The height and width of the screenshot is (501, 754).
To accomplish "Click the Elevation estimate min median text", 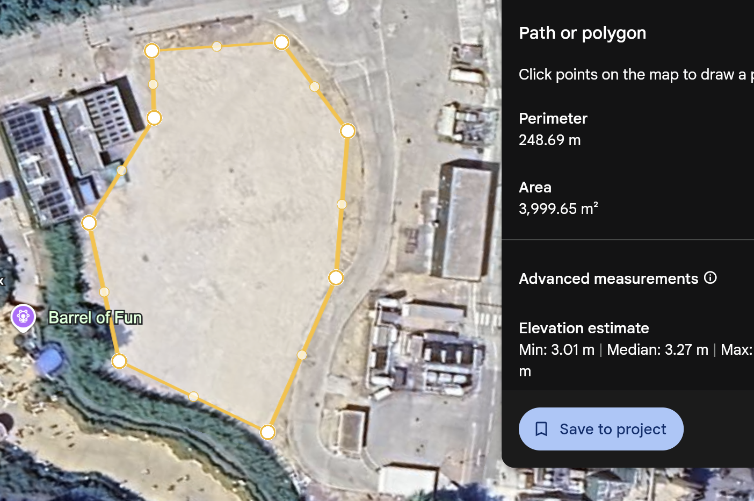I will click(x=613, y=350).
